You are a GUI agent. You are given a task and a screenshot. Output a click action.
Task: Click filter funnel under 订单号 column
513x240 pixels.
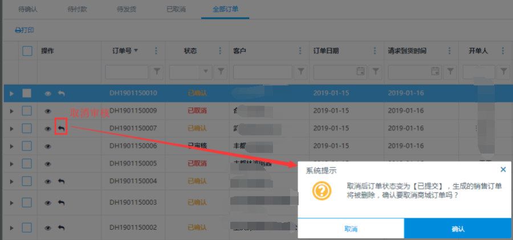pyautogui.click(x=157, y=71)
